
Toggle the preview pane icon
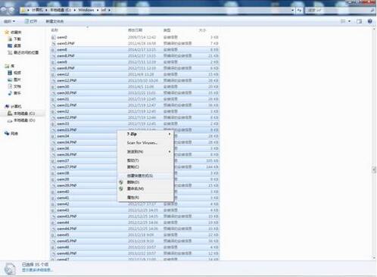pyautogui.click(x=359, y=21)
